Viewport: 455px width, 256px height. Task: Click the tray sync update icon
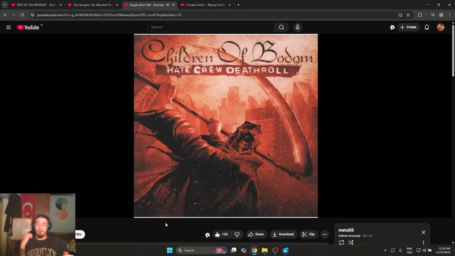click(393, 250)
